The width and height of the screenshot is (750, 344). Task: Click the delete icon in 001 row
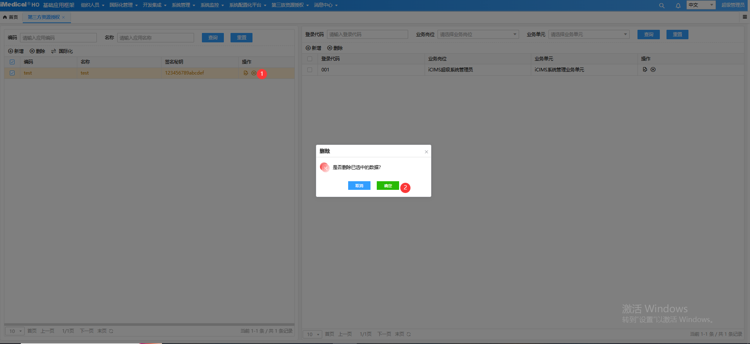point(653,69)
